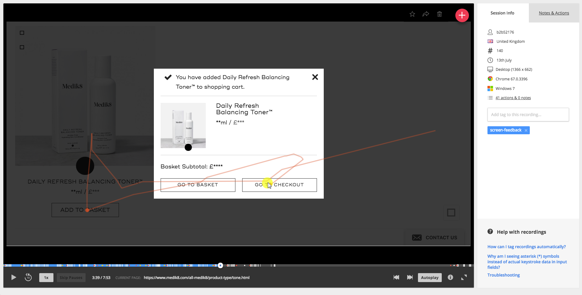Delete recording with trash icon
The image size is (582, 295).
click(x=440, y=14)
